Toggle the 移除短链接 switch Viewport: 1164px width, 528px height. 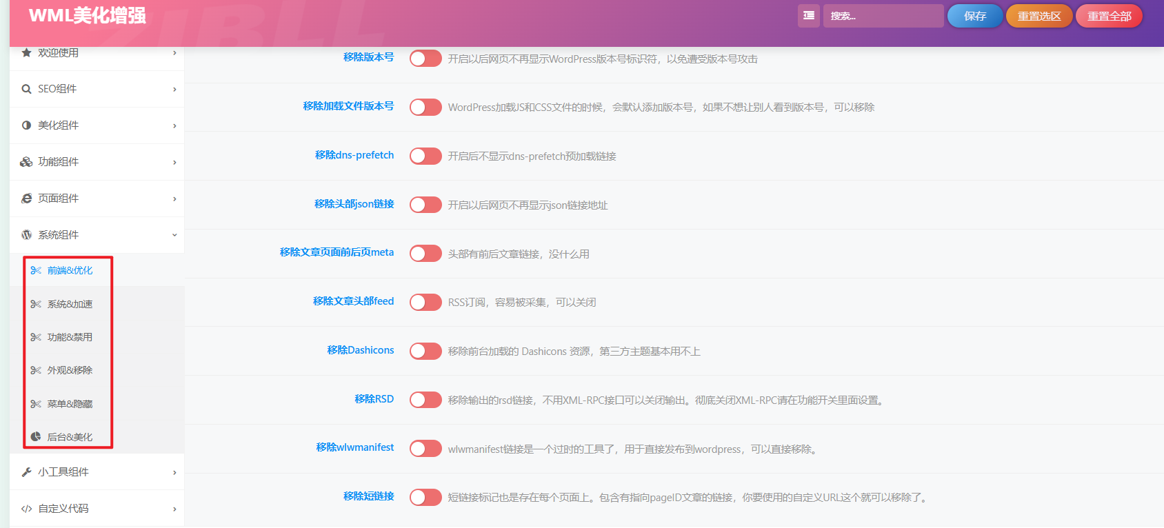coord(425,497)
